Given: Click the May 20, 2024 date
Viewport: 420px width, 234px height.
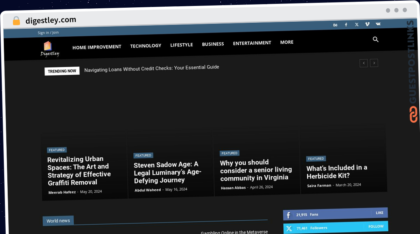Looking at the screenshot, I should (x=91, y=191).
